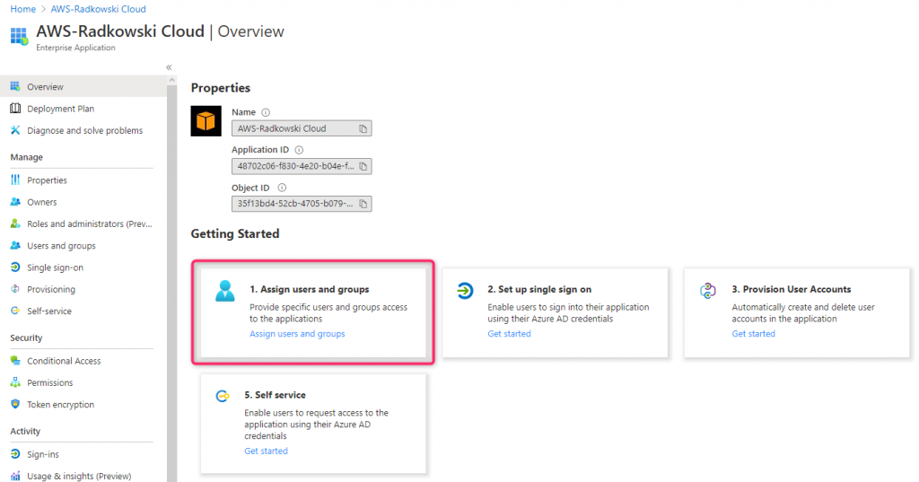
Task: Click Get started under Provision User Accounts
Action: click(753, 334)
